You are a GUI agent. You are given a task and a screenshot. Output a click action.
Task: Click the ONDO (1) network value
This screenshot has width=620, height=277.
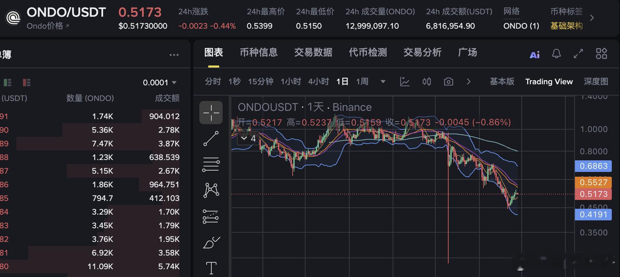click(x=521, y=26)
